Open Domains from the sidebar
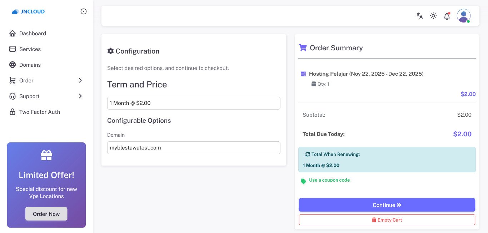The height and width of the screenshot is (233, 488). [x=30, y=65]
